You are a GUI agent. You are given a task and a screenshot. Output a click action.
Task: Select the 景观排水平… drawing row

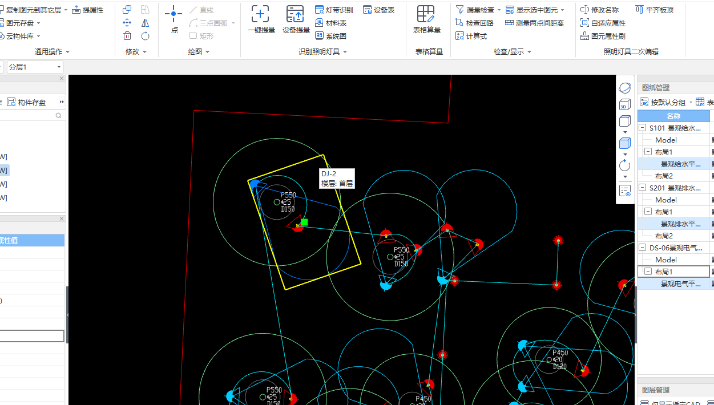673,224
